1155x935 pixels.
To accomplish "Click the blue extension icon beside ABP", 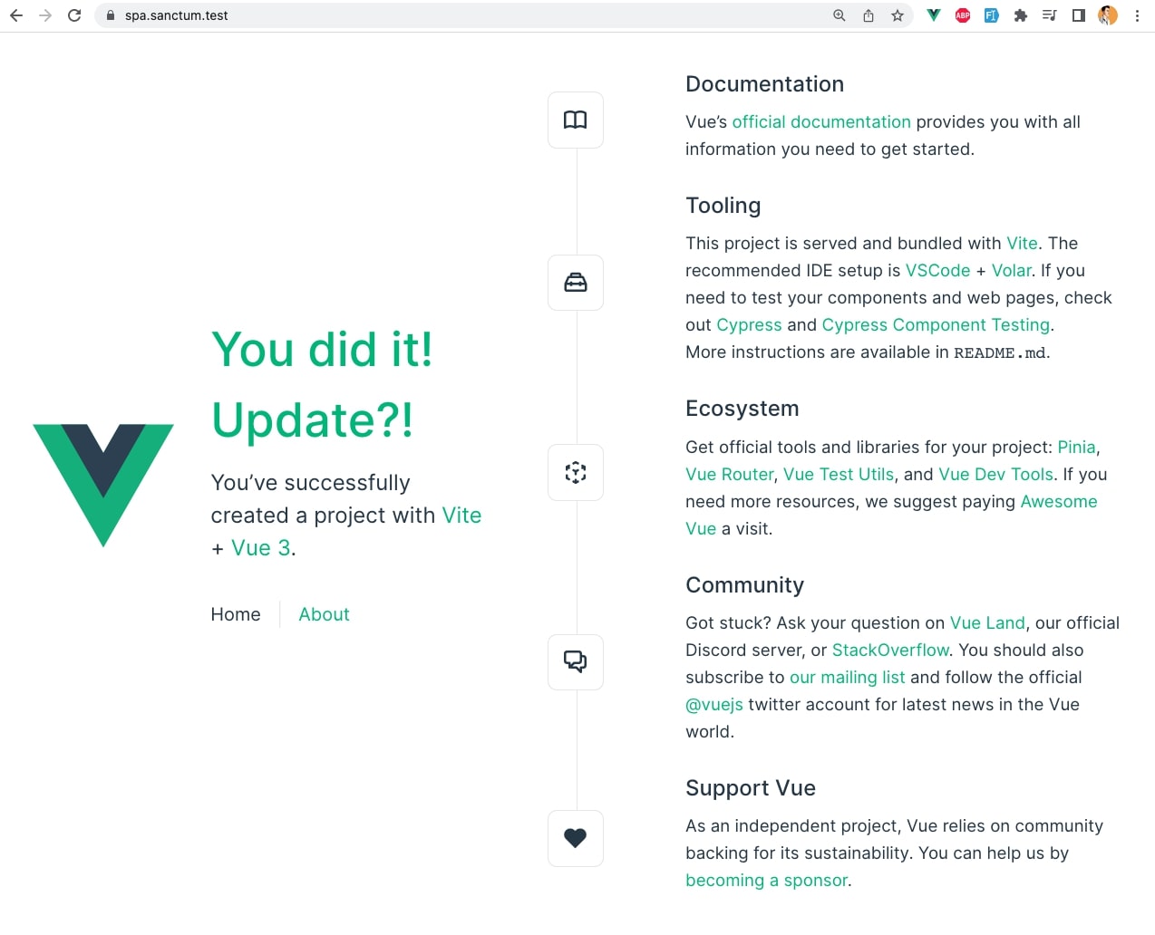I will [992, 15].
